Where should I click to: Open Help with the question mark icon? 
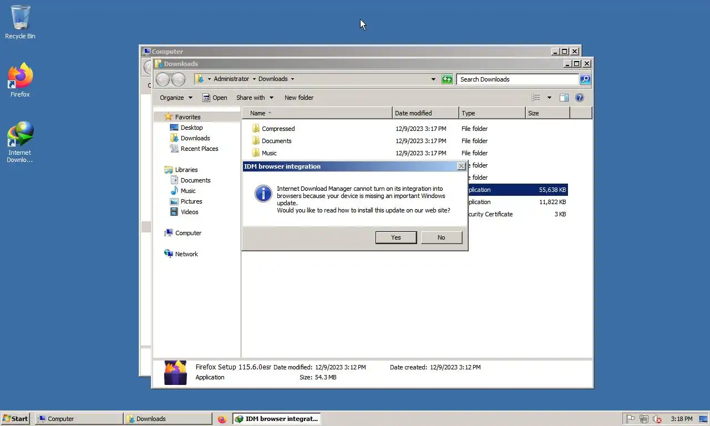coord(580,98)
